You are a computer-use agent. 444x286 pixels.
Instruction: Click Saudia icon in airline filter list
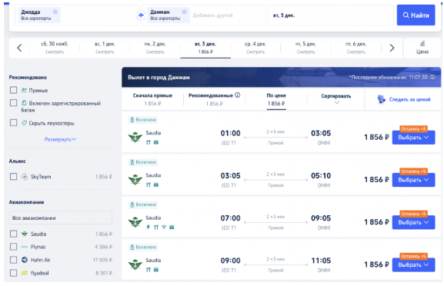click(x=25, y=234)
